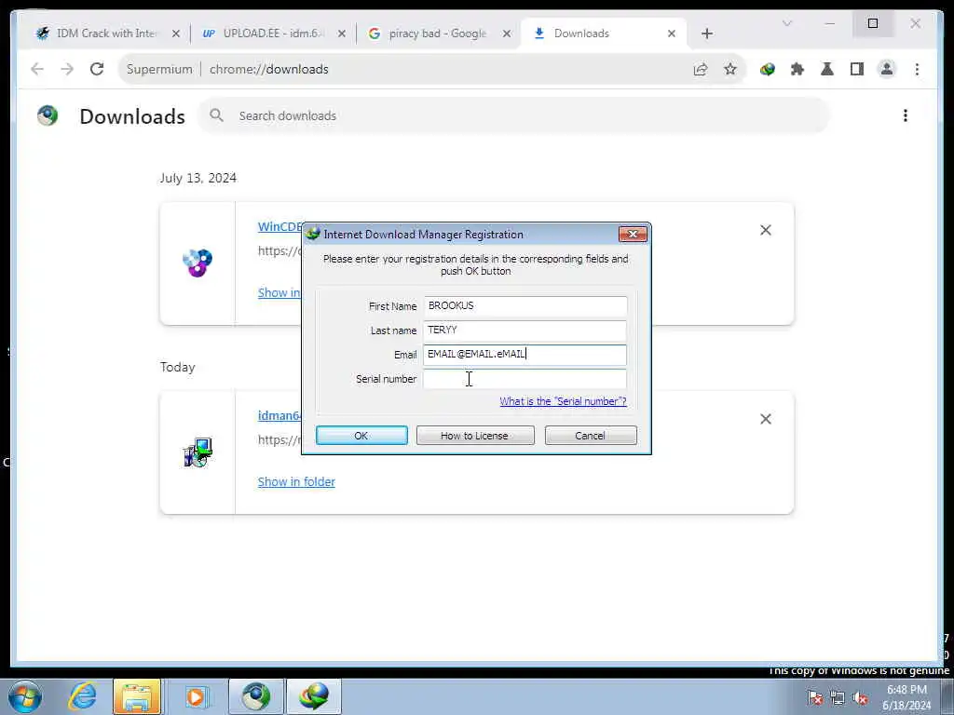This screenshot has width=954, height=715.
Task: Bookmark this page with star icon
Action: tap(730, 69)
